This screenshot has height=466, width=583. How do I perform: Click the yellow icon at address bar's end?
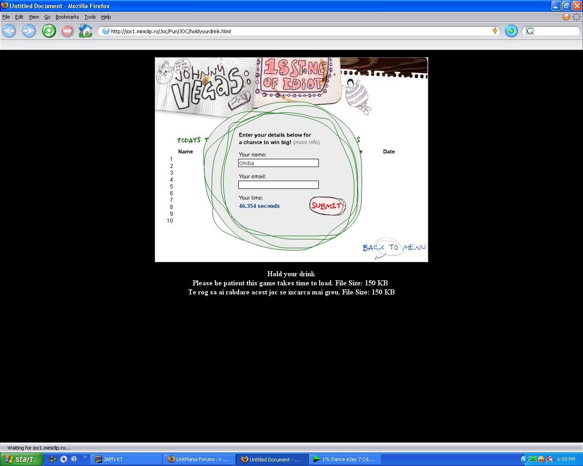[x=495, y=31]
